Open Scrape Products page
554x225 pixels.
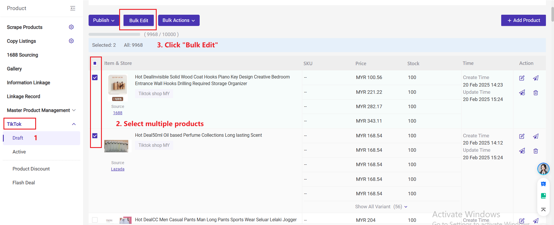[x=25, y=27]
